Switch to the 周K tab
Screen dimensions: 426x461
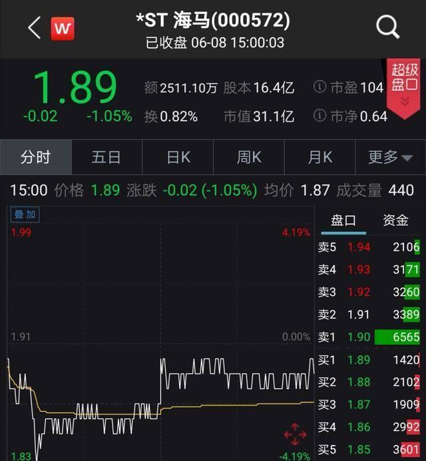pyautogui.click(x=249, y=157)
